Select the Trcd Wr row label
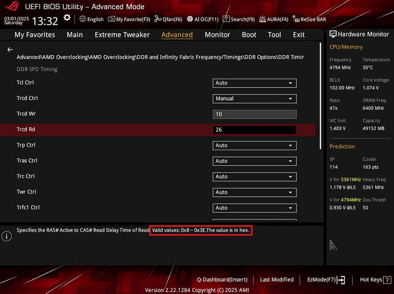This screenshot has height=294, width=394. [x=26, y=114]
